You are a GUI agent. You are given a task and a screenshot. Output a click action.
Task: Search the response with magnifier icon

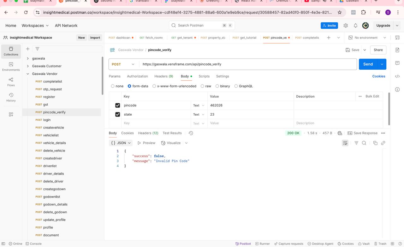pos(364,143)
